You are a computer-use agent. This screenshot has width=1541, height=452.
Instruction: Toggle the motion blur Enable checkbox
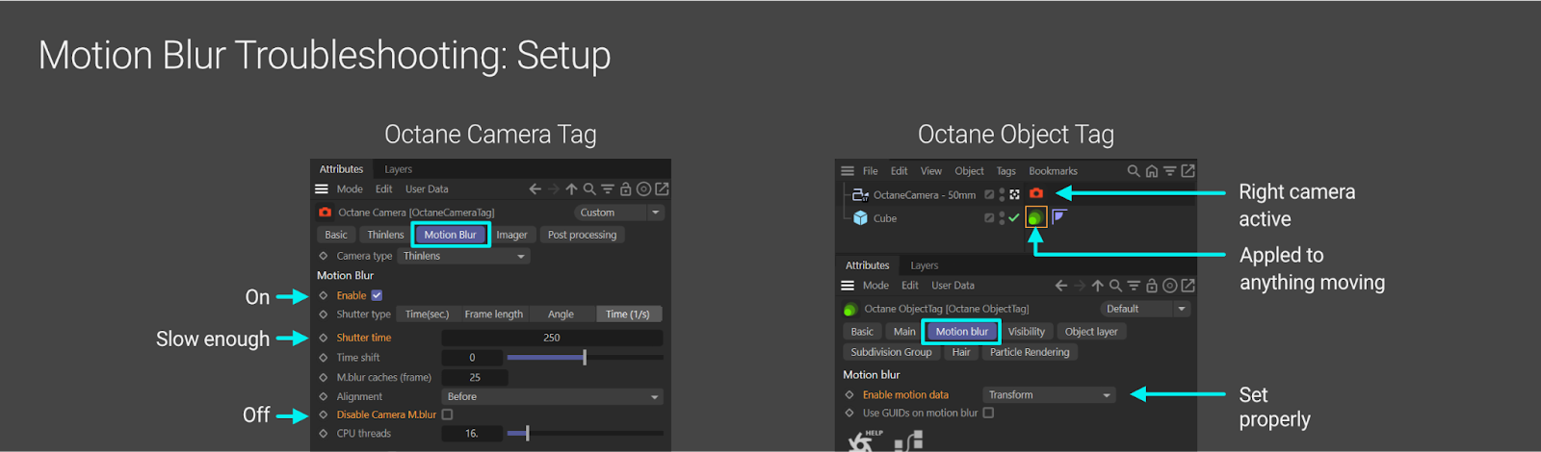(377, 295)
